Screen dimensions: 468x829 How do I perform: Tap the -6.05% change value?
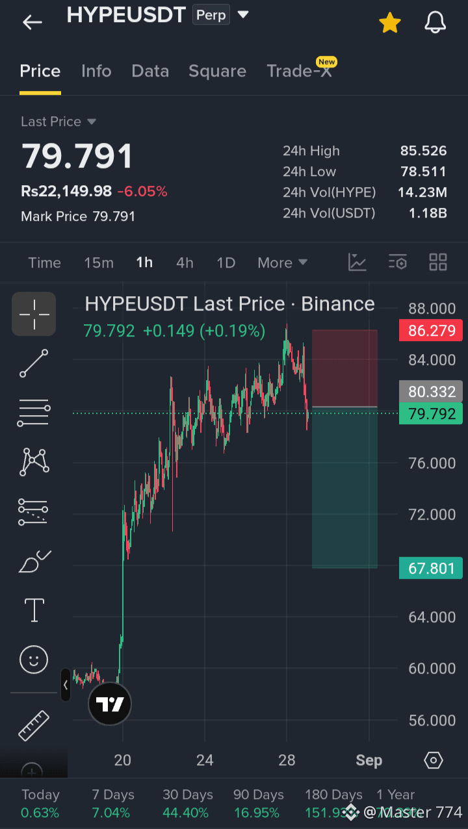coord(142,191)
